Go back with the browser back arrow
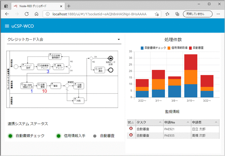Screen dimensions: 225x156 [7, 14]
